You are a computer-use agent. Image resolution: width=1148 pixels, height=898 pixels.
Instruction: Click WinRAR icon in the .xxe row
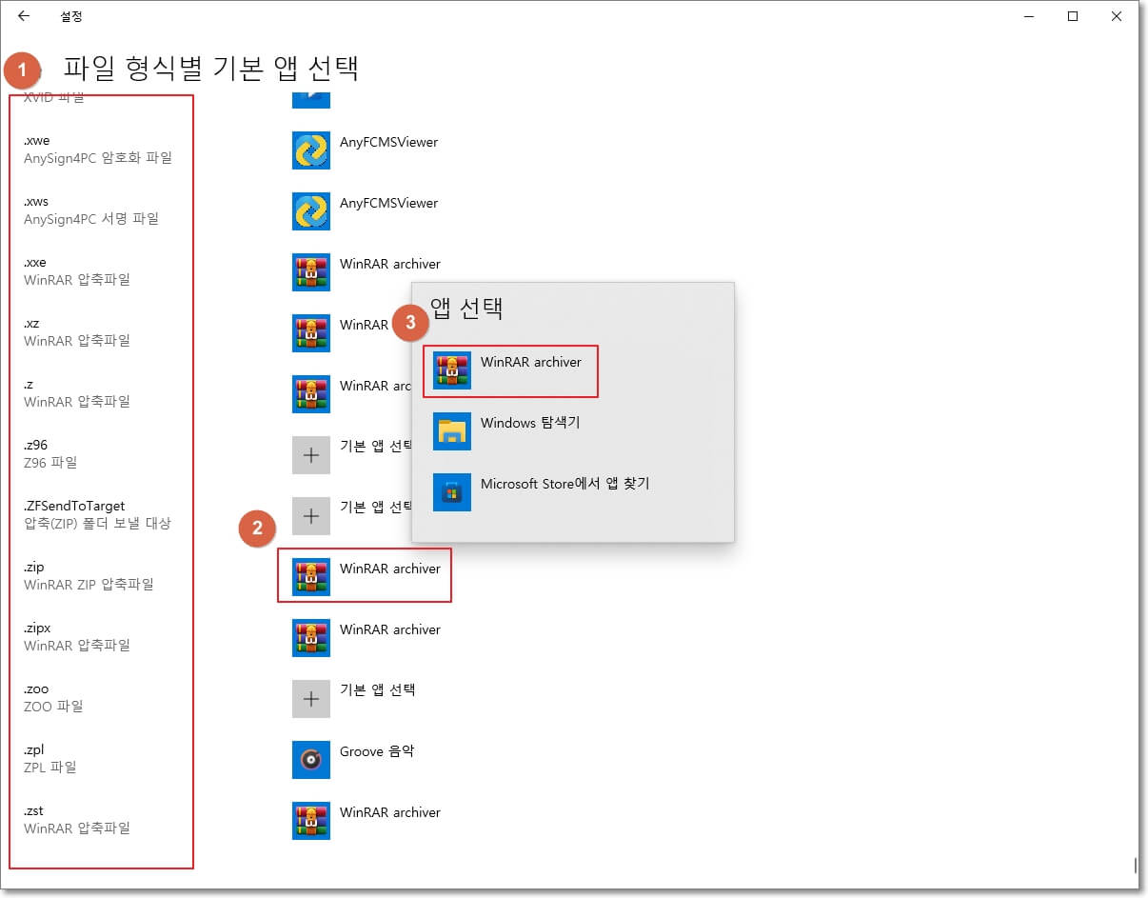pyautogui.click(x=311, y=272)
